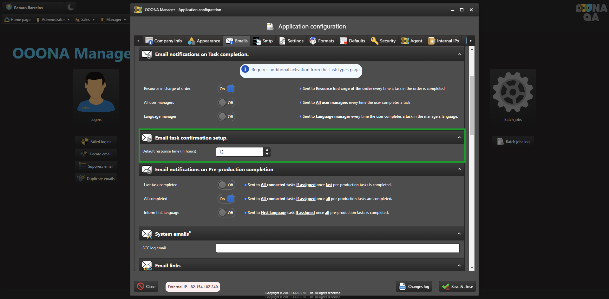Click the Locate email icon
The height and width of the screenshot is (299, 609).
click(84, 154)
